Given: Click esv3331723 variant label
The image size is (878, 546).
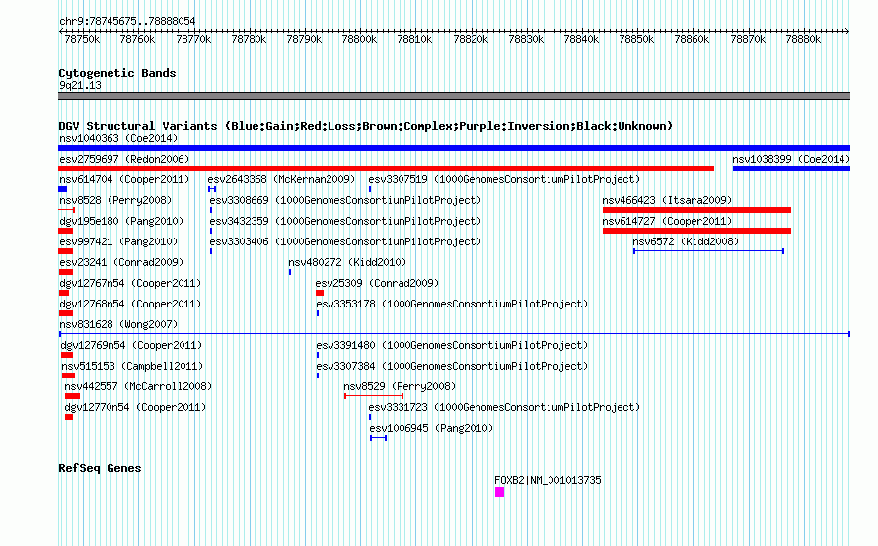Looking at the screenshot, I should (x=504, y=407).
